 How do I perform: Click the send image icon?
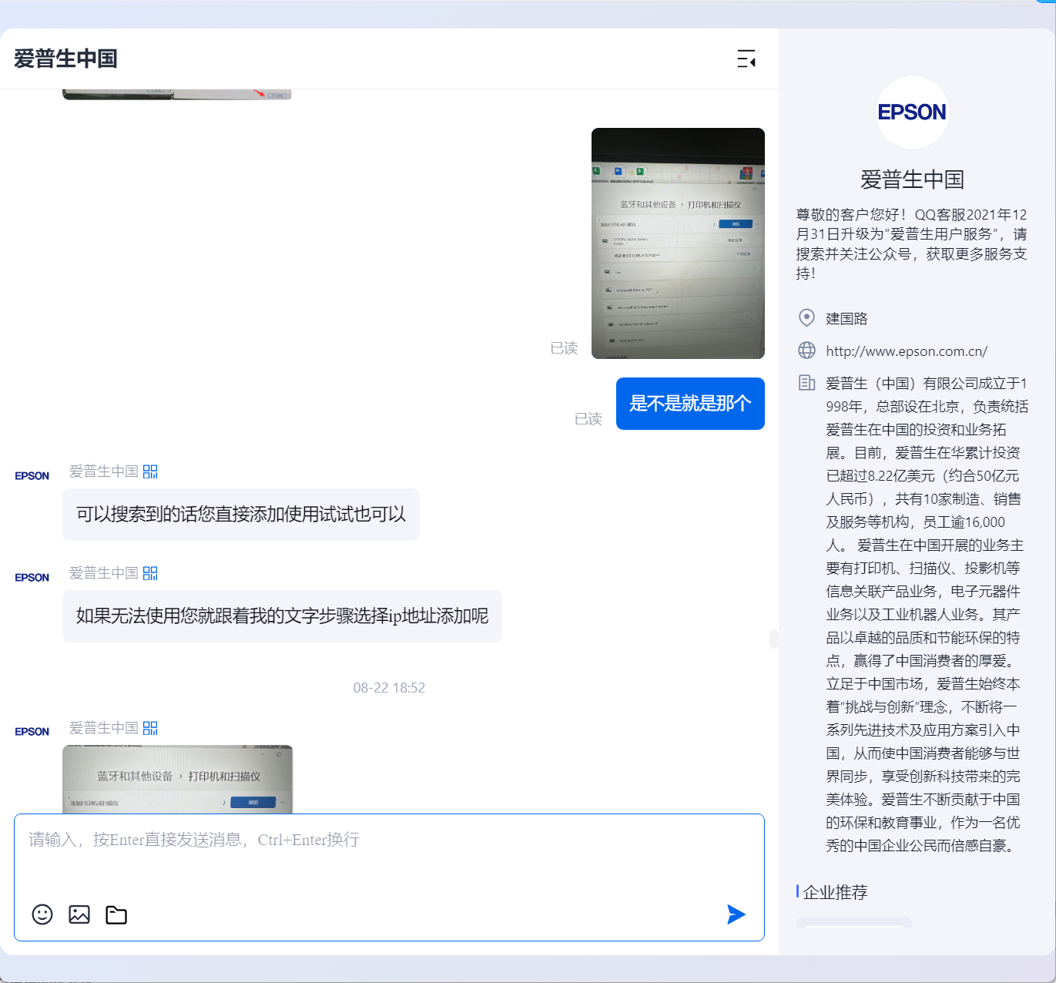[x=79, y=914]
